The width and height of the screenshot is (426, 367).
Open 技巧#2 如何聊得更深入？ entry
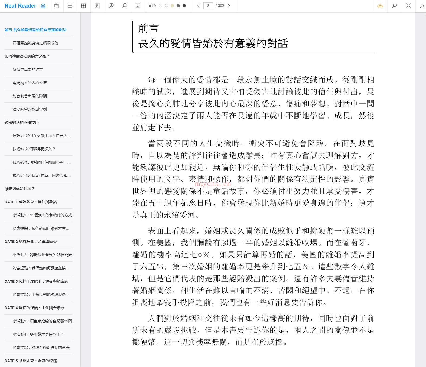tap(34, 149)
